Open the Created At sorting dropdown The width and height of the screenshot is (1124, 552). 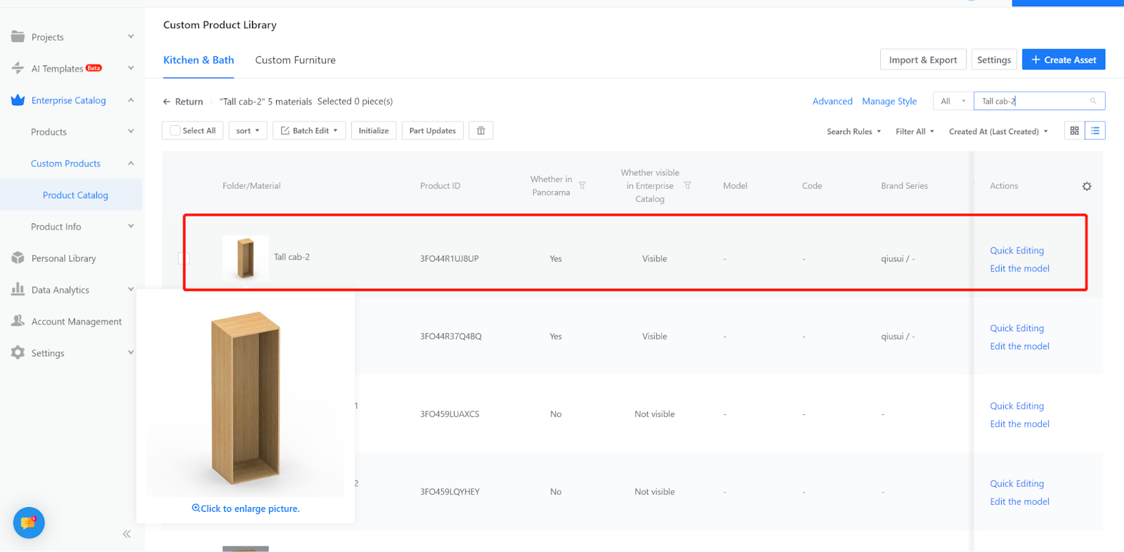point(998,131)
